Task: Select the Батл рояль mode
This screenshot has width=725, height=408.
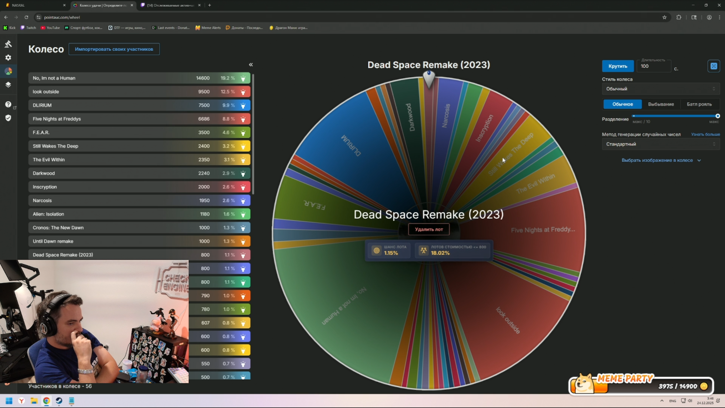Action: click(699, 104)
